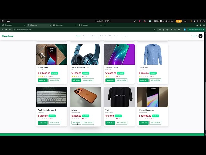
Task: Open the Apple Magic Keyboard image
Action: (51, 97)
